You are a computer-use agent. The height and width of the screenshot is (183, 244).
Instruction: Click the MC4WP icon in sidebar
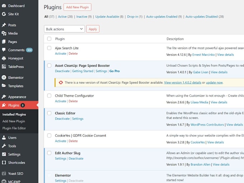4,182
